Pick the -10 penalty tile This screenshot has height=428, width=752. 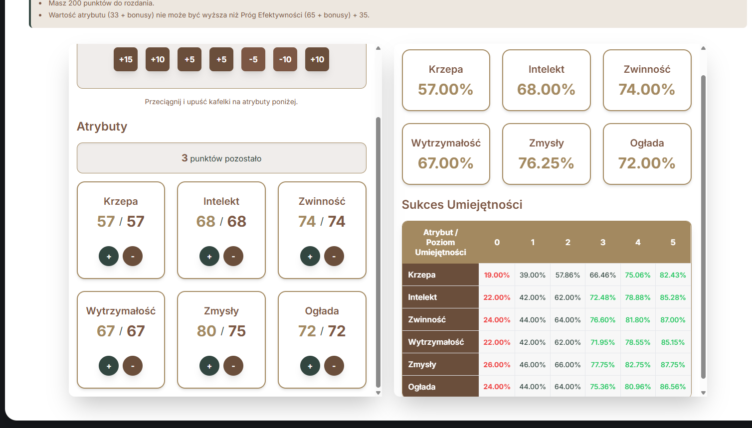click(285, 59)
